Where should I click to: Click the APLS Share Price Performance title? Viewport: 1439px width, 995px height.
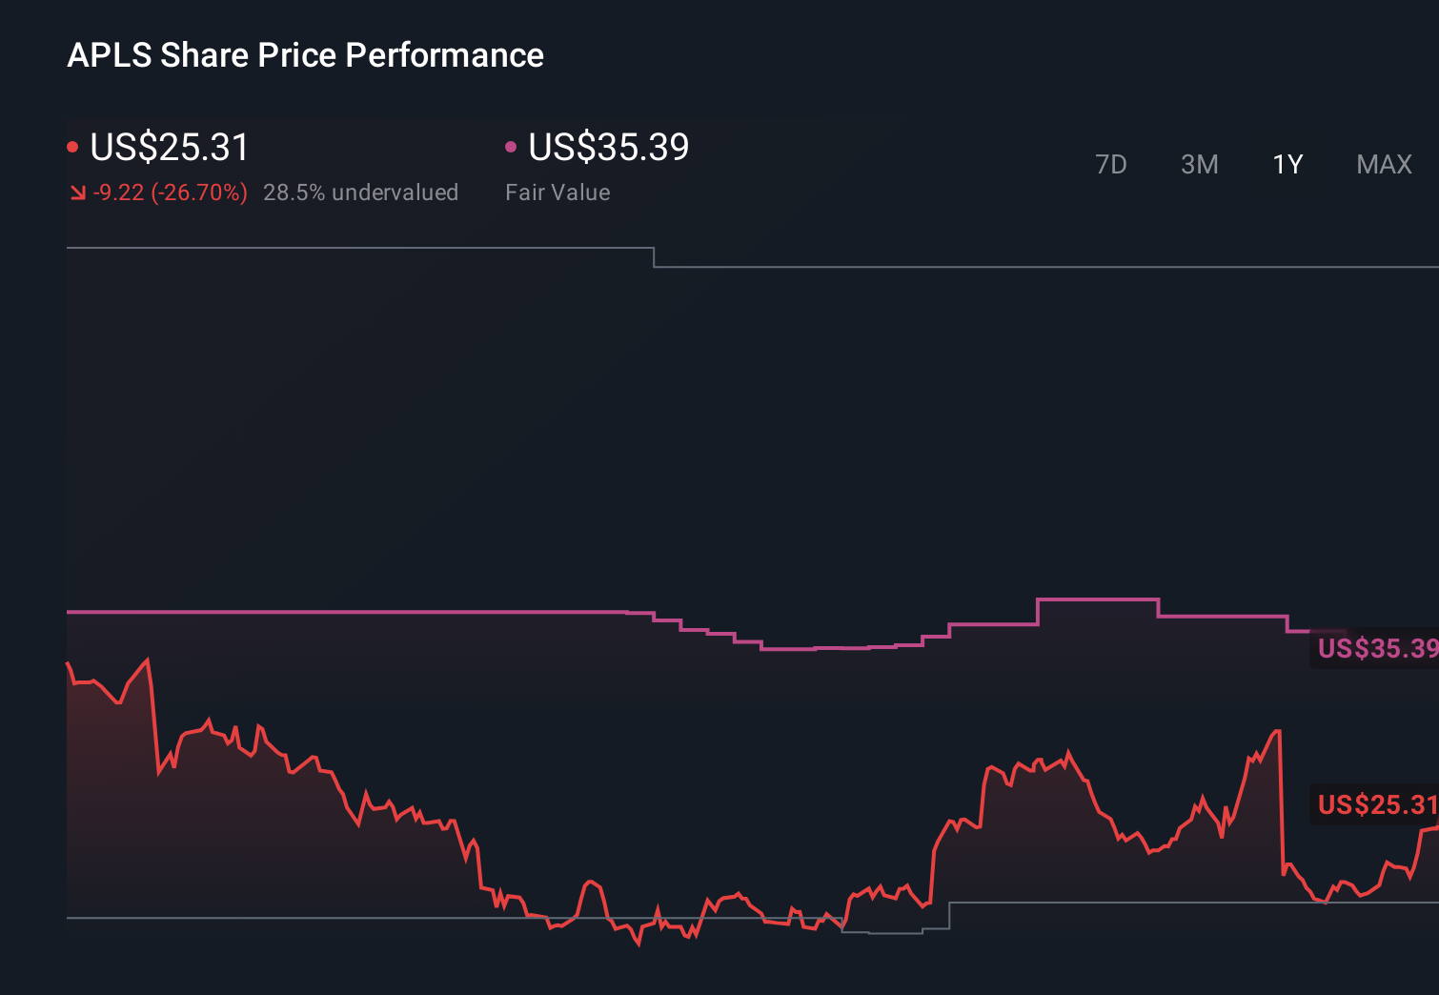click(x=305, y=55)
